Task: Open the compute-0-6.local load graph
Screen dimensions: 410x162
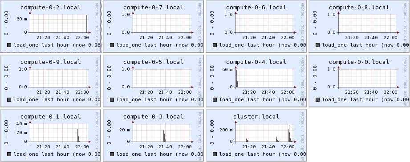Action: (256, 26)
